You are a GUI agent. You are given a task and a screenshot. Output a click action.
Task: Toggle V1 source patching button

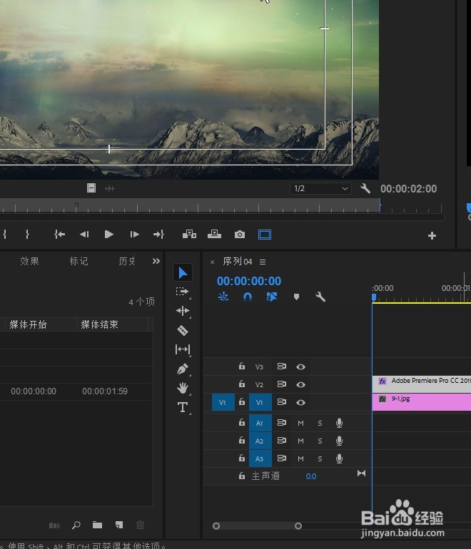point(223,402)
